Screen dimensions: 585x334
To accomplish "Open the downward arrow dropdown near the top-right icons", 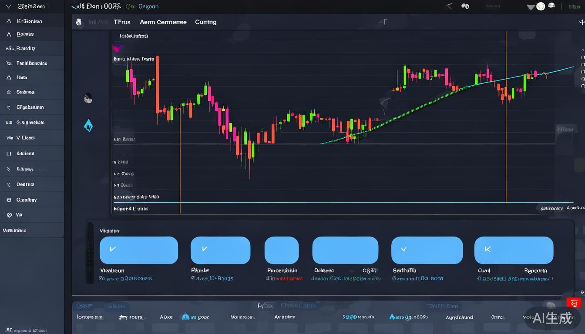I will point(531,7).
